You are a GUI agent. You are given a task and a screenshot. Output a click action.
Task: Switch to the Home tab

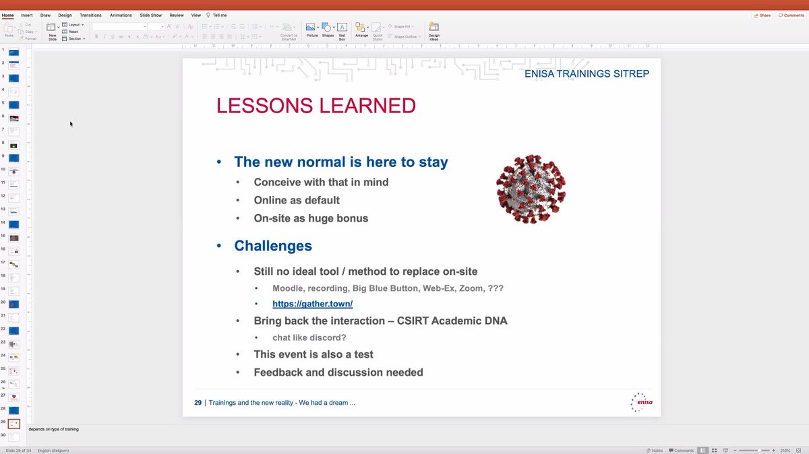8,15
